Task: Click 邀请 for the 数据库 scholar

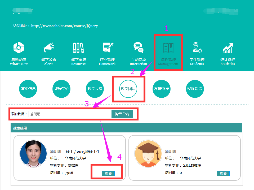Action: tap(108, 174)
